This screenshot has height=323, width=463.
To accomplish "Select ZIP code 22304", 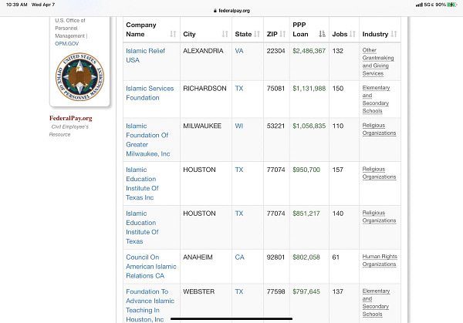I will pyautogui.click(x=275, y=51).
